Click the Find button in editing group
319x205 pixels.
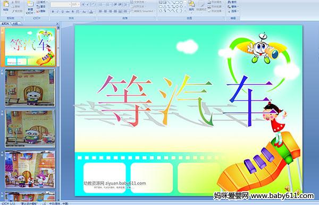tap(232, 2)
